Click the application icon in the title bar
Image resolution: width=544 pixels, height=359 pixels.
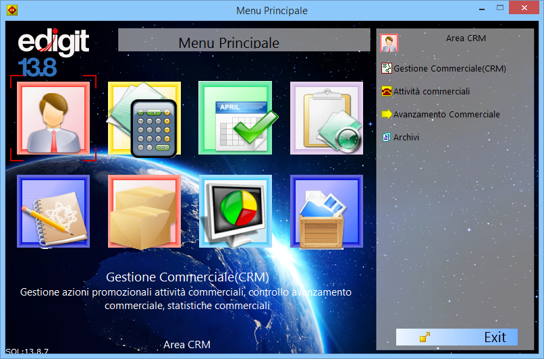pyautogui.click(x=11, y=10)
